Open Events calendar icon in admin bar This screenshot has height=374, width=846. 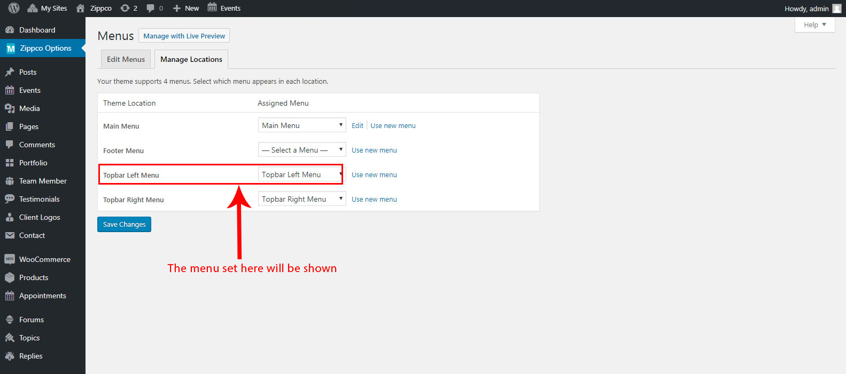click(x=212, y=7)
